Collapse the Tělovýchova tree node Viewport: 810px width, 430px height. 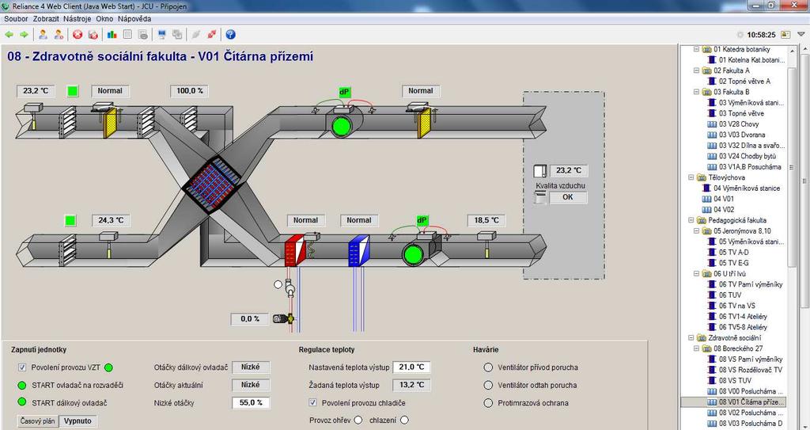tap(691, 177)
